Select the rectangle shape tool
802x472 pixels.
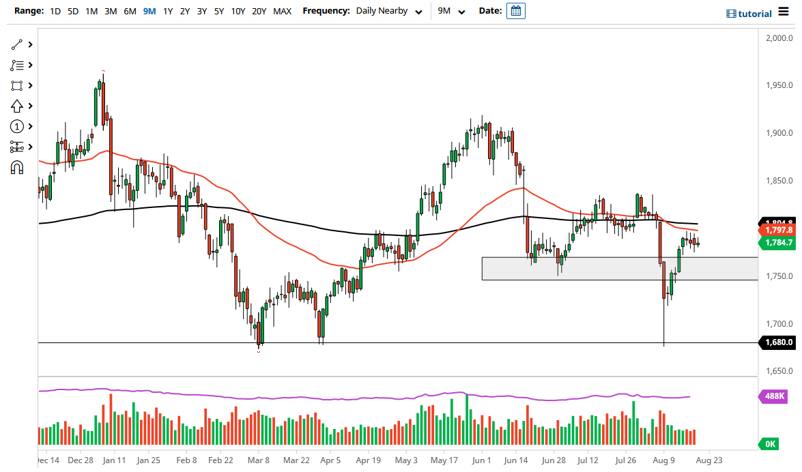pyautogui.click(x=17, y=85)
